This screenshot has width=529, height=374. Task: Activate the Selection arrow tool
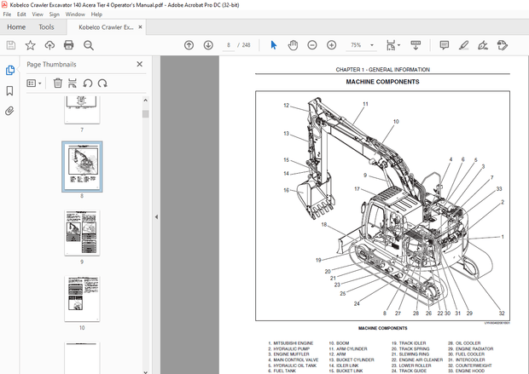(x=274, y=45)
